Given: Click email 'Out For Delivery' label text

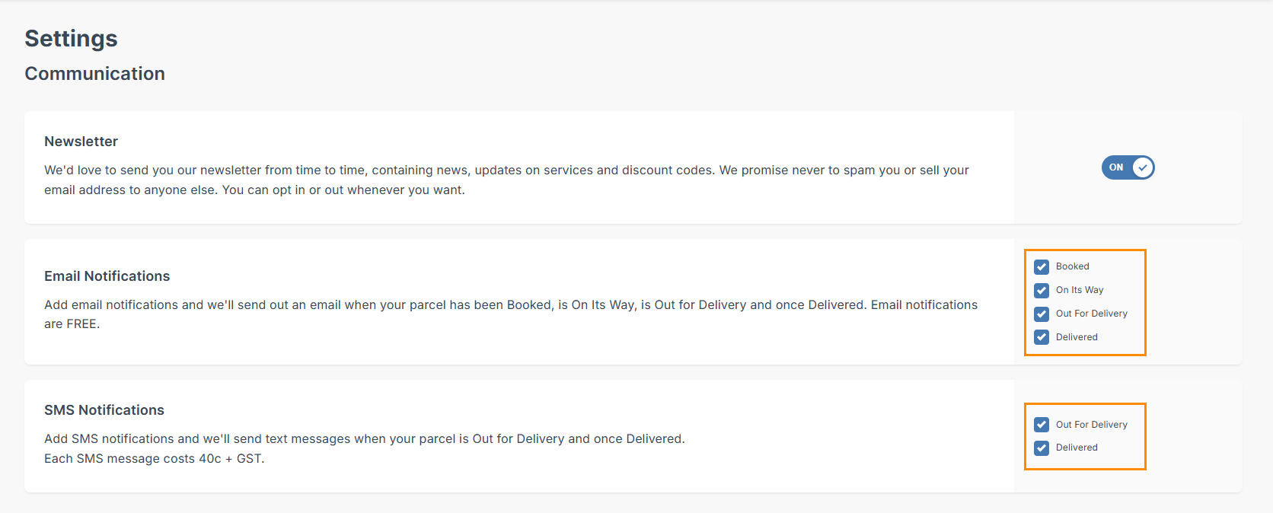Looking at the screenshot, I should (1091, 314).
